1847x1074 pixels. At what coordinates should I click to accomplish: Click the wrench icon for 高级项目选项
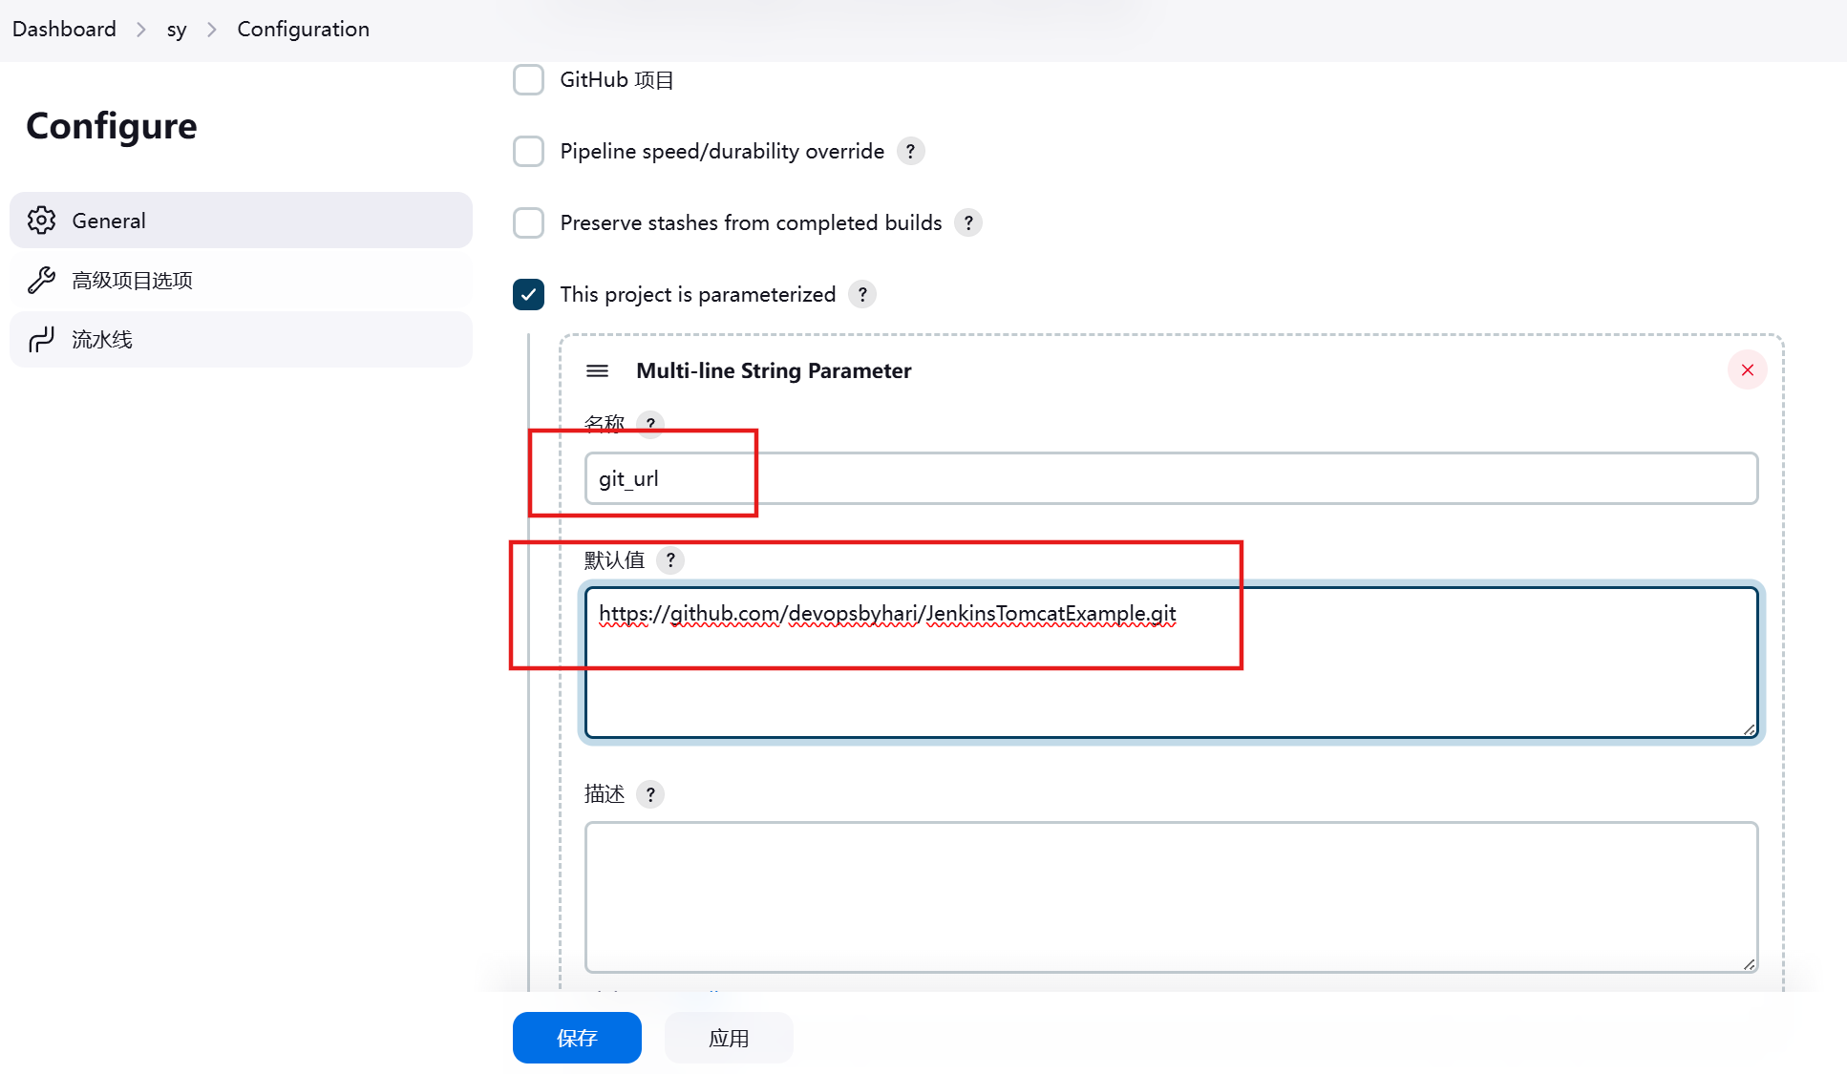point(41,280)
